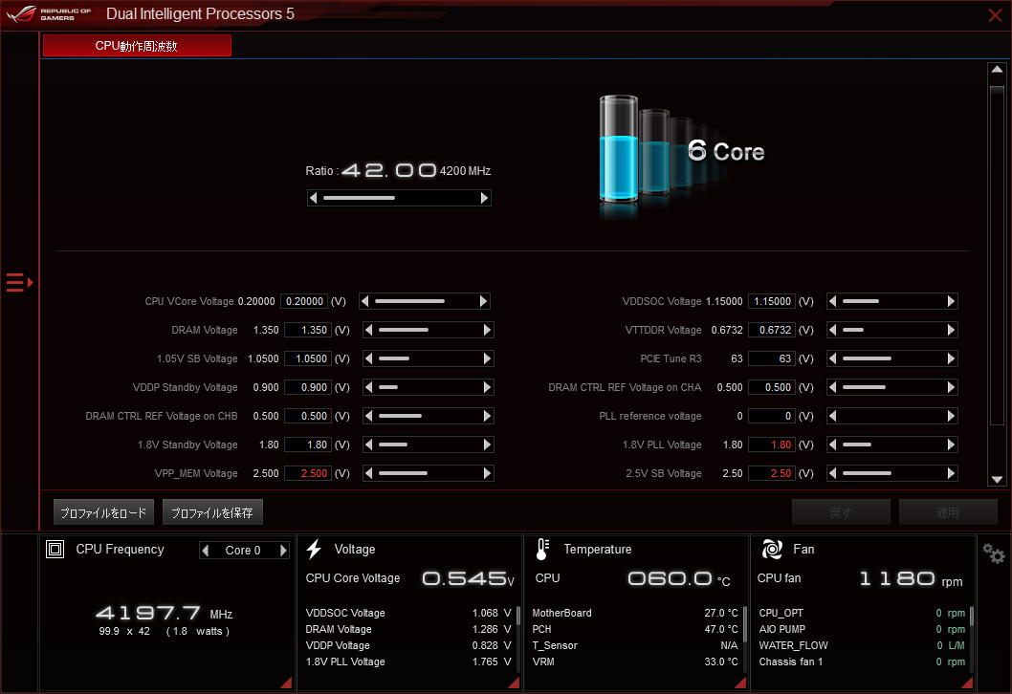Click the VRM temperature row

635,661
